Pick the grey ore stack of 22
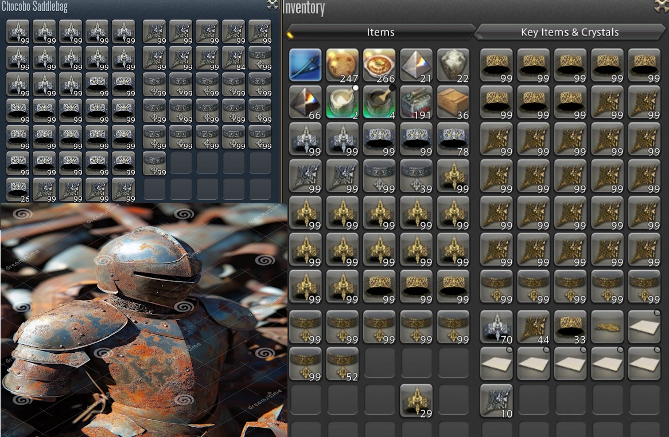The width and height of the screenshot is (669, 437). [x=453, y=65]
